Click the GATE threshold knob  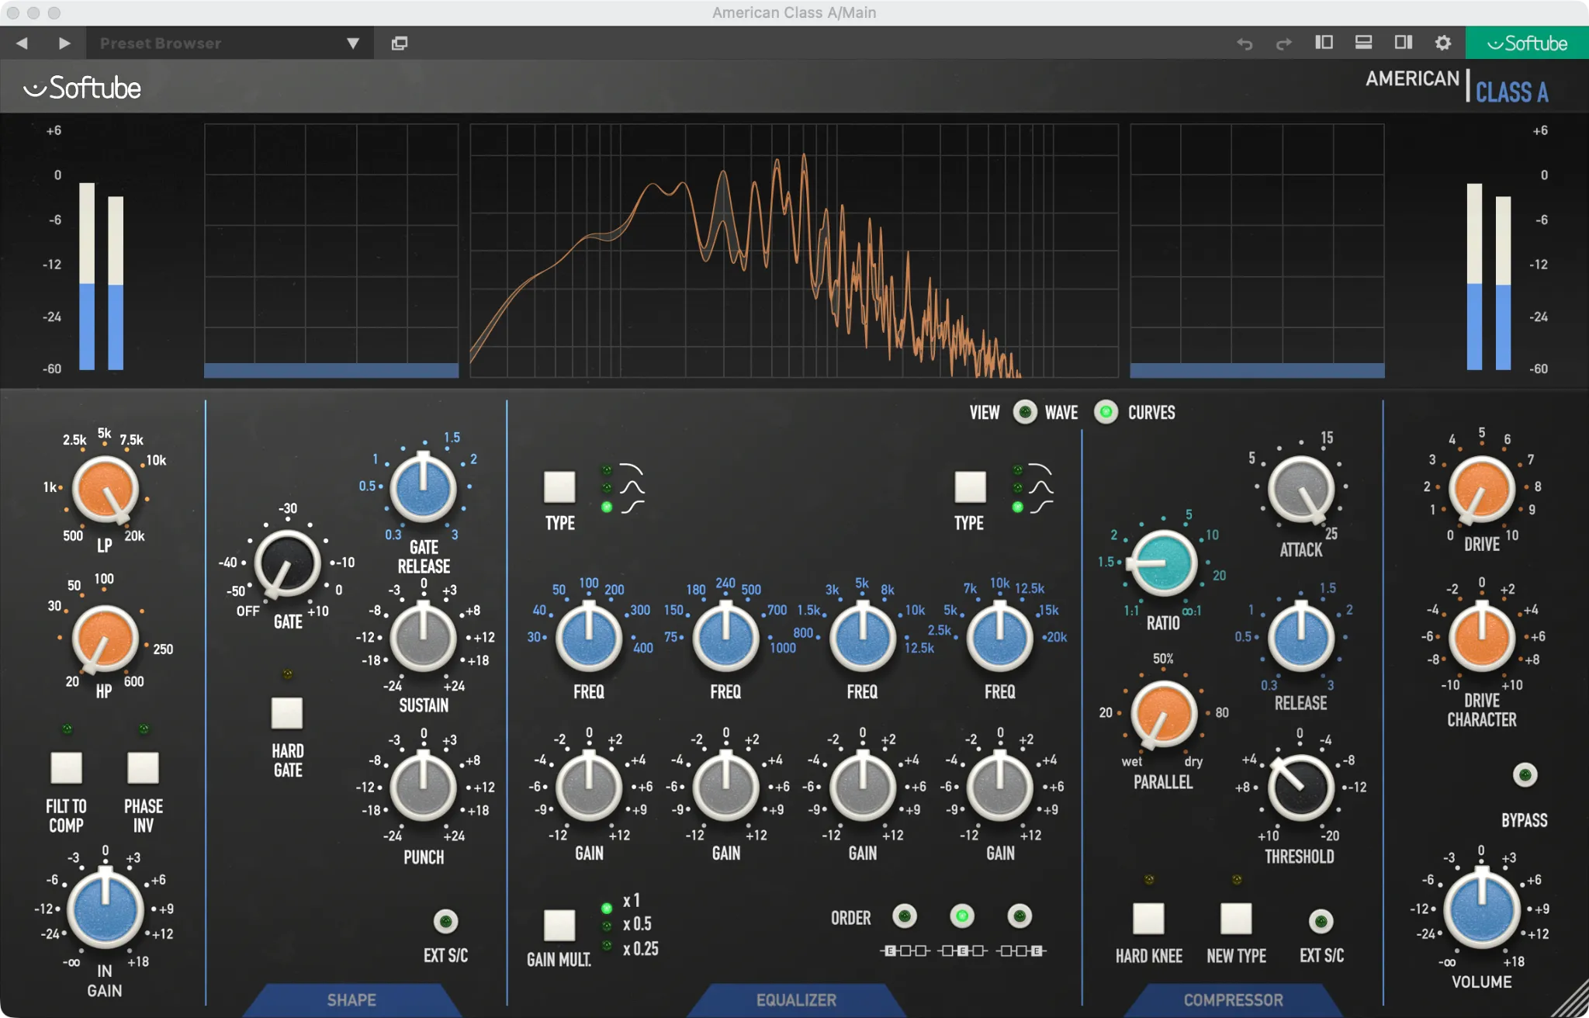(288, 564)
